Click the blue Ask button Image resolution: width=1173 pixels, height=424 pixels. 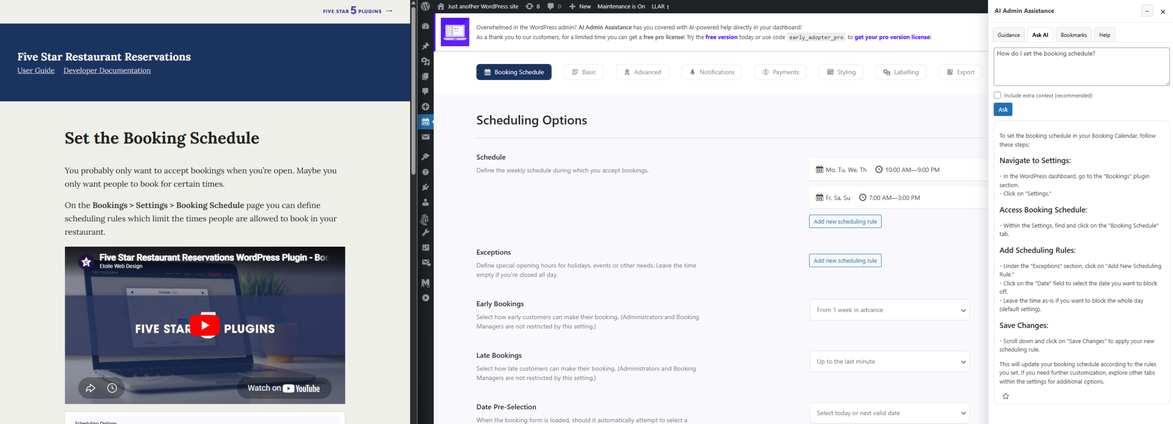1003,109
